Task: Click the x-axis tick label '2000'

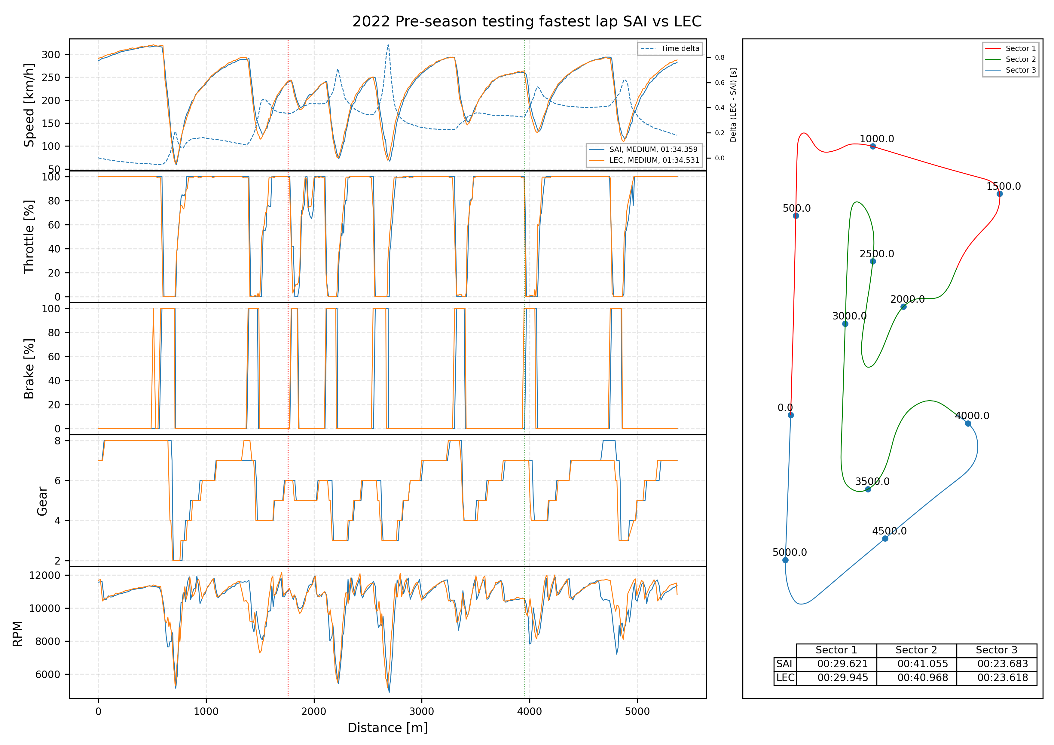Action: click(x=314, y=711)
